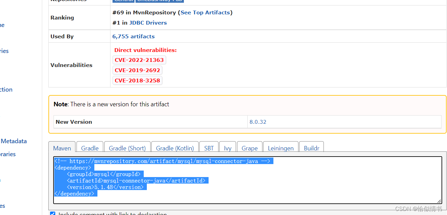Switch to the Leiningen tab
This screenshot has height=215, width=447.
tap(280, 148)
